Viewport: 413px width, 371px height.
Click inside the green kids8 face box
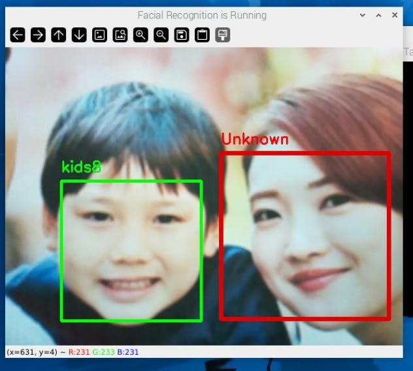(x=131, y=251)
